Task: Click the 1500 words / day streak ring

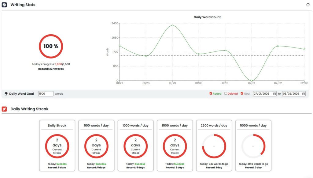Action: tap(175, 146)
